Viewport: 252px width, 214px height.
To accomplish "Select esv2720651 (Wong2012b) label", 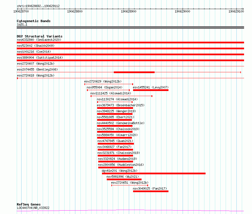I will pyautogui.click(x=130, y=183).
